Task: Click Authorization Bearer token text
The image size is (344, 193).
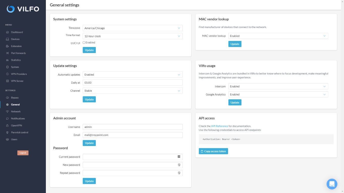Action: [x=222, y=139]
